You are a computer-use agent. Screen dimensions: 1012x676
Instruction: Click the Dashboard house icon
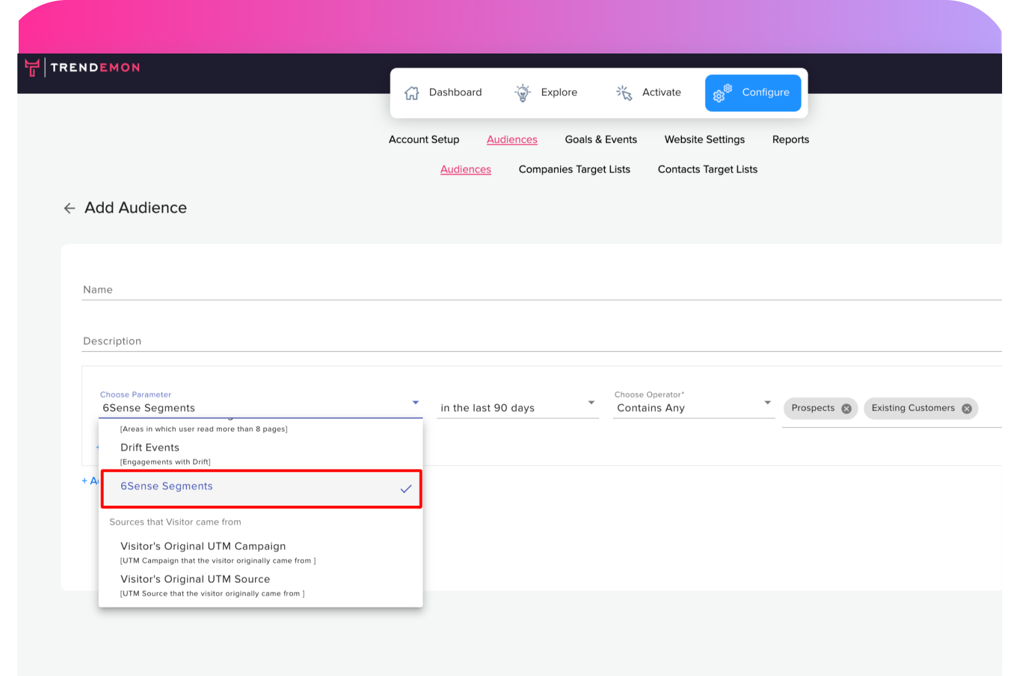tap(412, 93)
